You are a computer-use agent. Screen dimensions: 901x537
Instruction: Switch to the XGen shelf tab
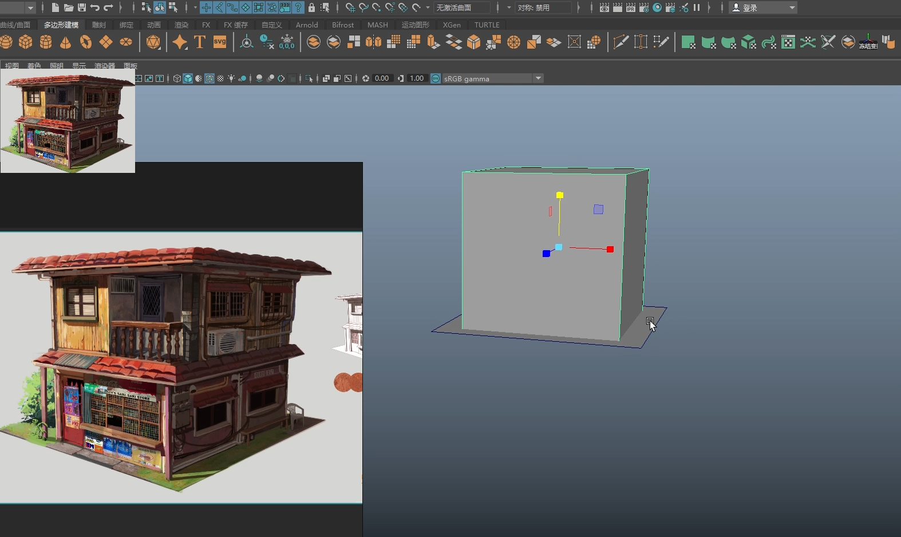click(x=452, y=25)
